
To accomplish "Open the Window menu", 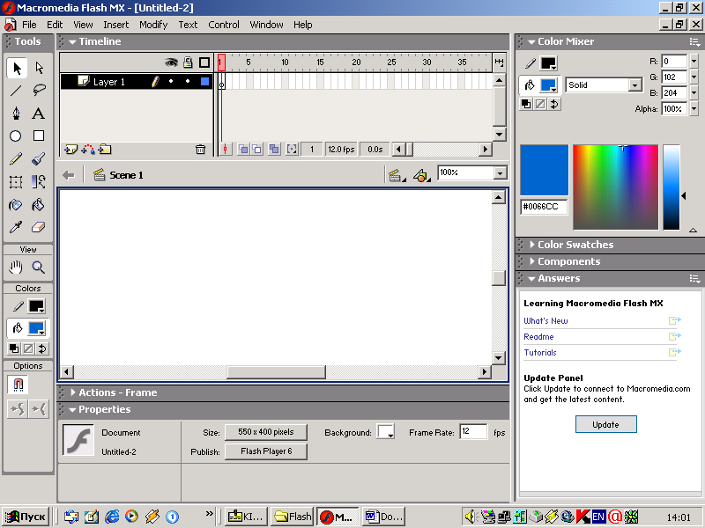I will click(267, 25).
